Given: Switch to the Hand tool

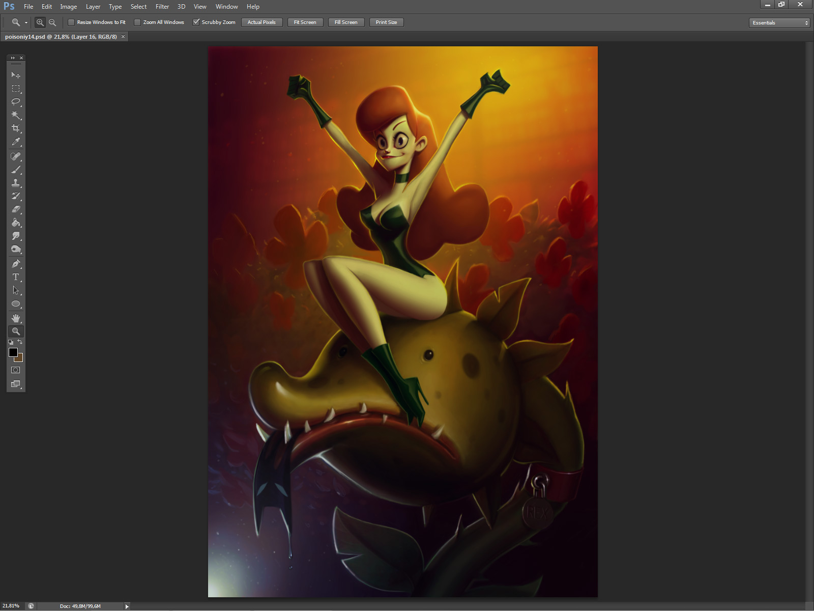Looking at the screenshot, I should point(16,318).
